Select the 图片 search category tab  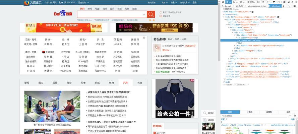pos(112,8)
